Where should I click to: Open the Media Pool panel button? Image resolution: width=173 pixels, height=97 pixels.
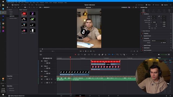[x=15, y=5]
